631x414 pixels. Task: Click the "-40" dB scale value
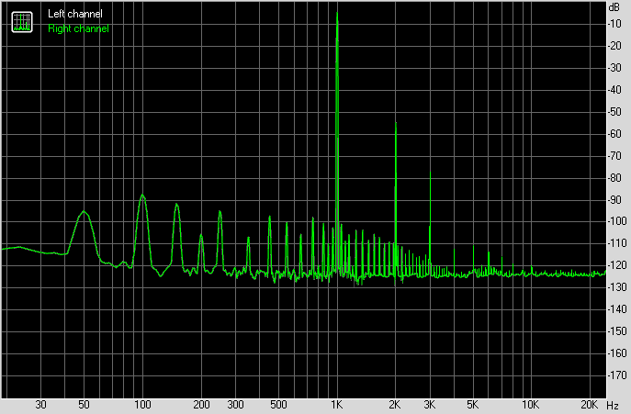tap(614, 90)
